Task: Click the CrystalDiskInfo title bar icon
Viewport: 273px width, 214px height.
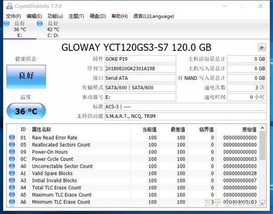Action: click(x=9, y=6)
